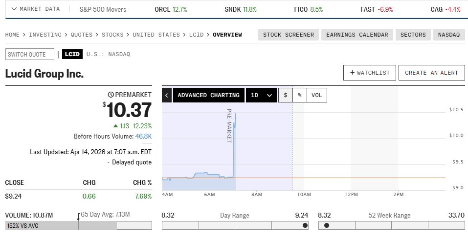Image resolution: width=468 pixels, height=241 pixels.
Task: Expand the Market Data dropdown
Action: (x=36, y=9)
